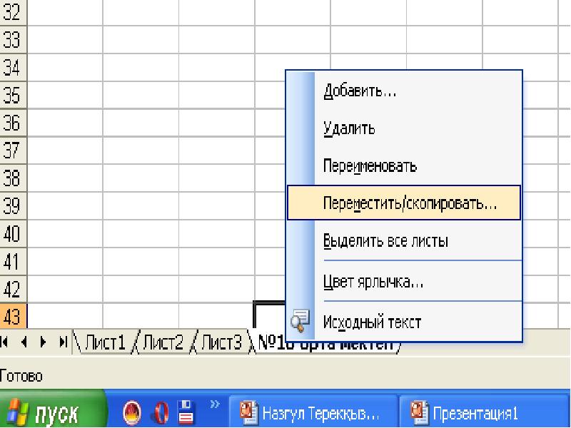
Task: Open the пуск Start menu
Action: (x=51, y=414)
